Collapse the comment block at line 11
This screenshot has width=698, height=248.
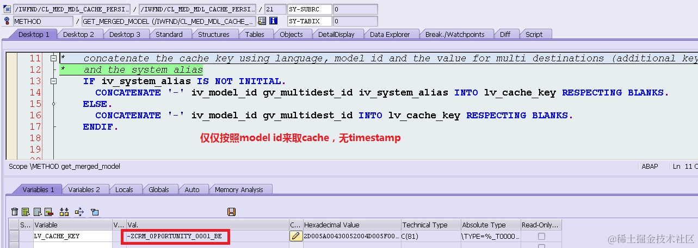53,58
